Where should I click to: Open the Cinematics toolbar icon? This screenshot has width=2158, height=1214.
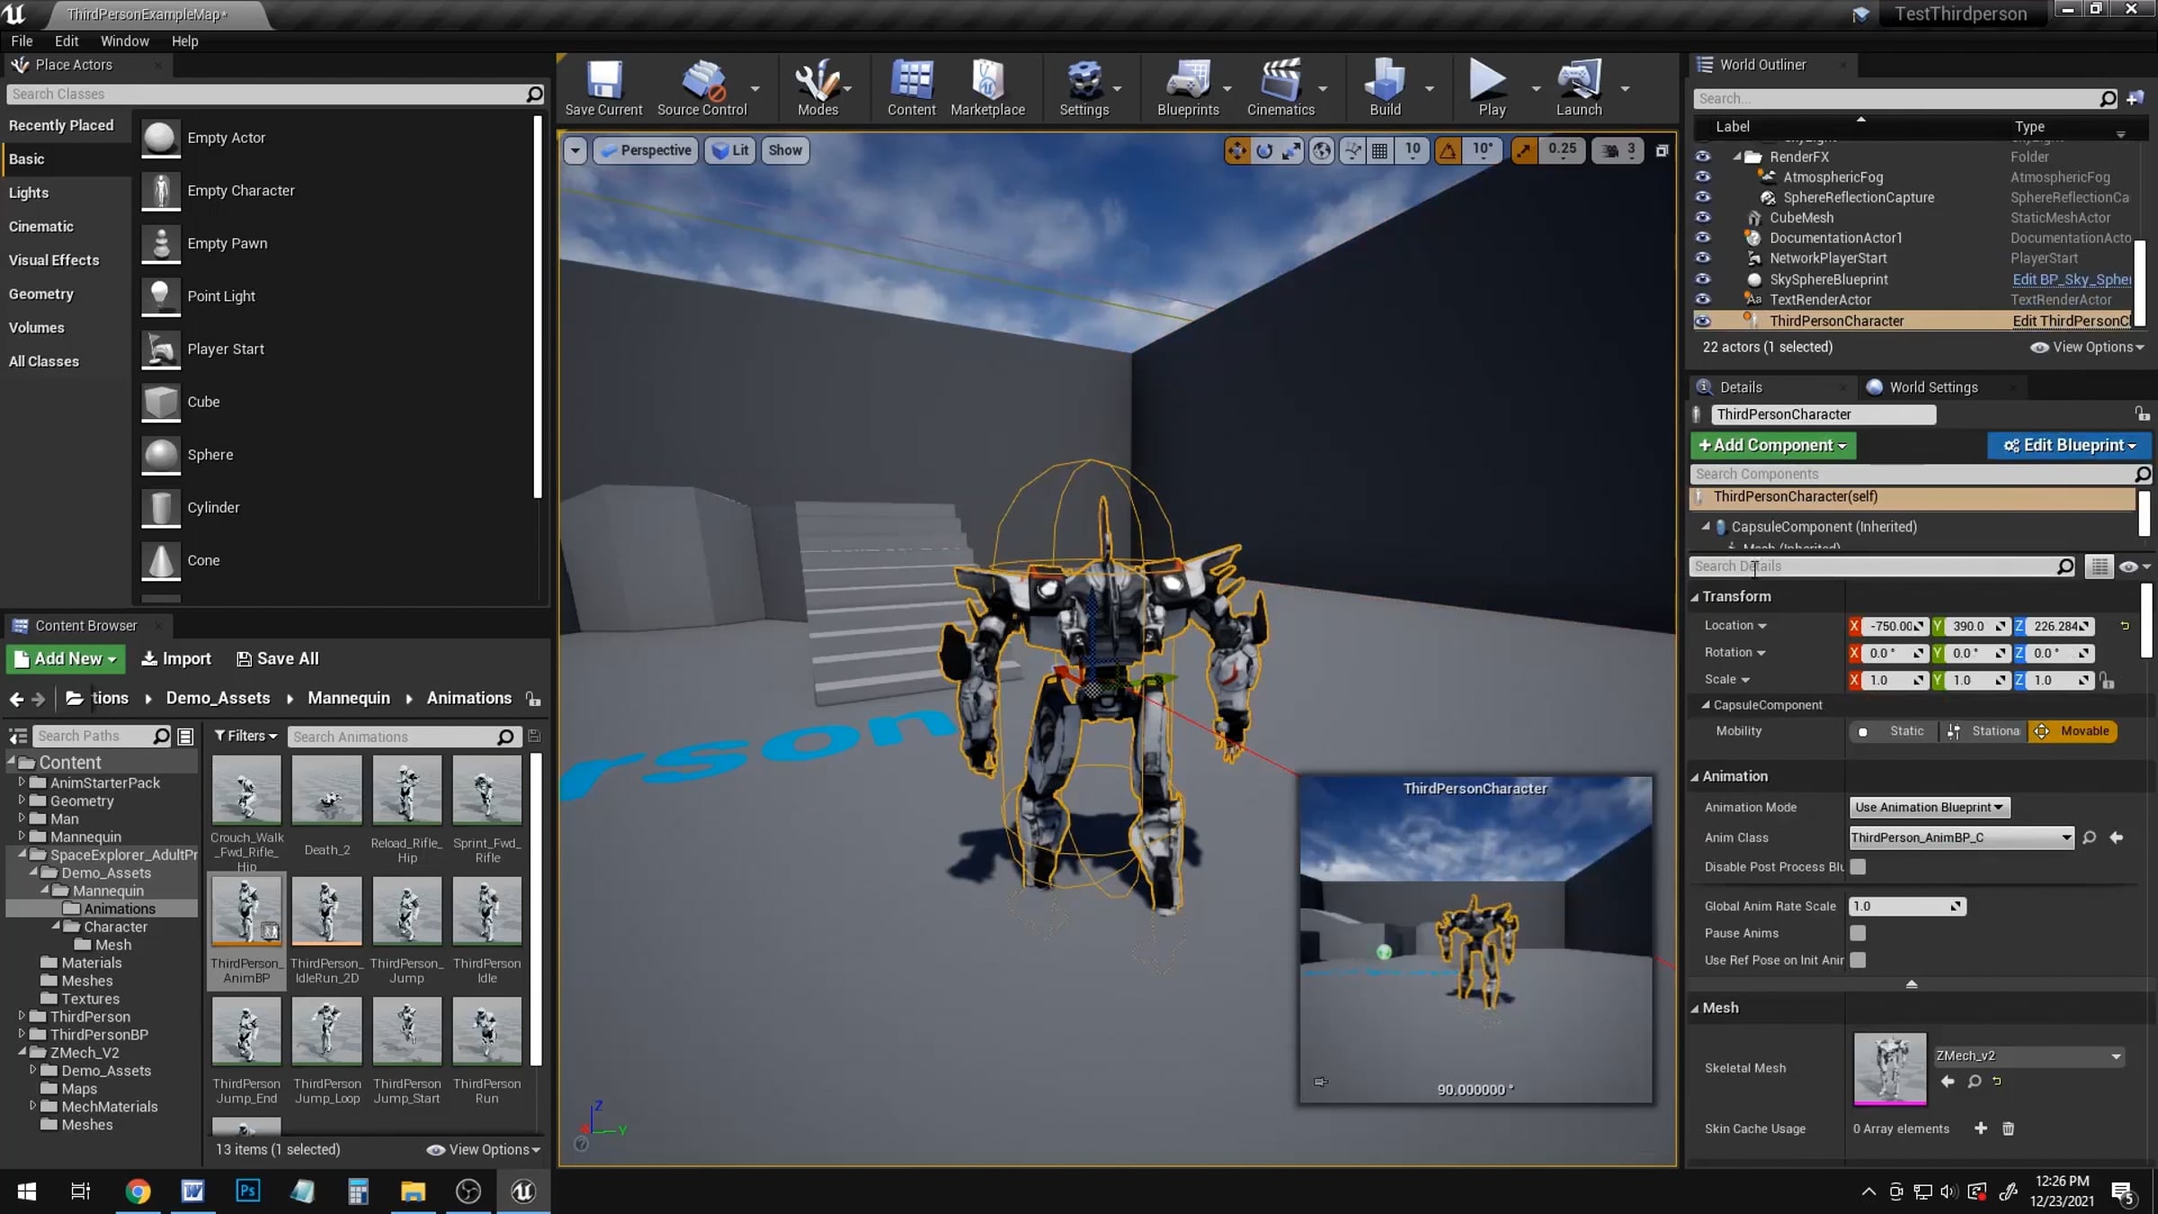pyautogui.click(x=1280, y=88)
